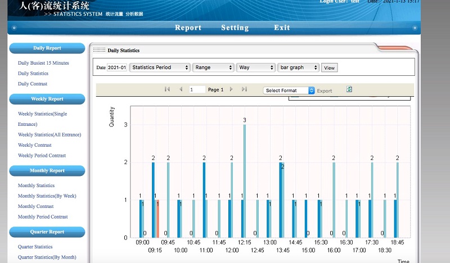This screenshot has height=263, width=450.
Task: Open the bar graph type dropdown
Action: [298, 67]
